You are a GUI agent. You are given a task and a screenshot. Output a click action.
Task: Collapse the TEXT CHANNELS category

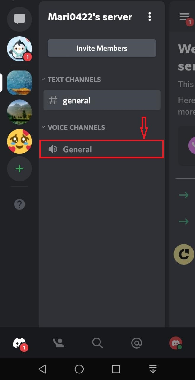[43, 79]
